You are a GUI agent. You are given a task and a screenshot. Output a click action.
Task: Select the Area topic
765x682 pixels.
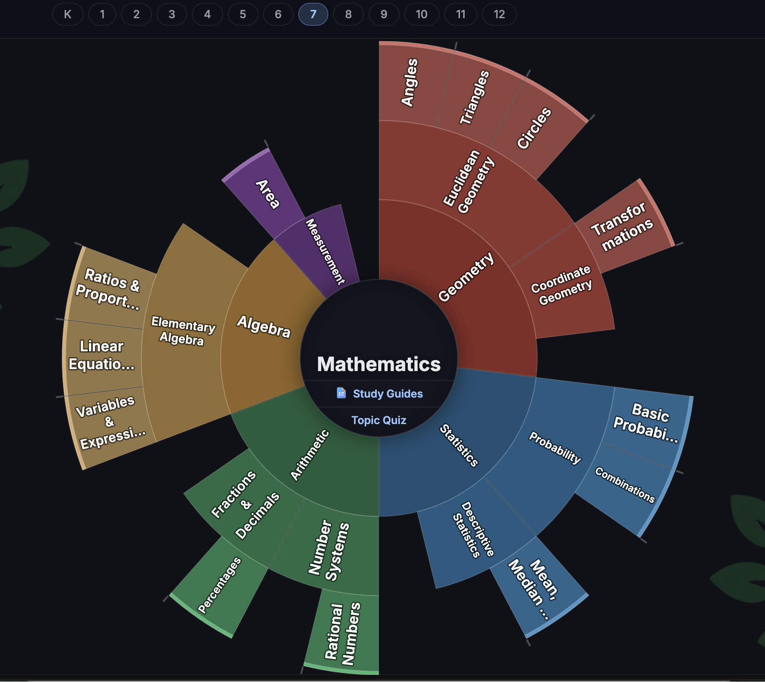click(x=268, y=194)
